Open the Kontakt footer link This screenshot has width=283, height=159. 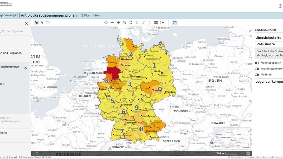(x=13, y=157)
